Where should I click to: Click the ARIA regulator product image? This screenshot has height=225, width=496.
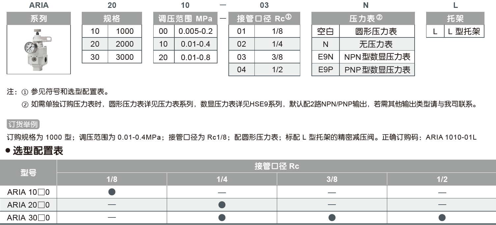[39, 49]
